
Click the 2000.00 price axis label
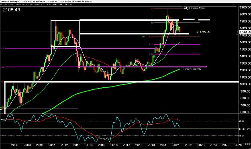point(245,14)
